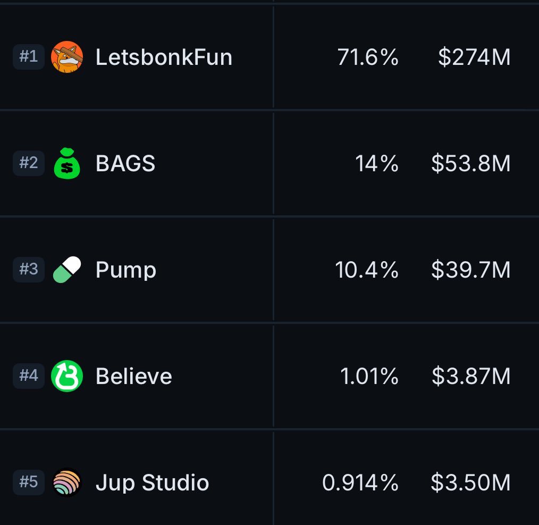Click the LetsbonkFun orange dog logo
The image size is (539, 525).
(67, 57)
